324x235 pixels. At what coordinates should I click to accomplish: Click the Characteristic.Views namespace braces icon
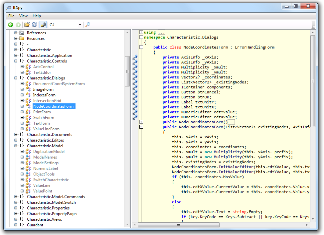pos(22,219)
